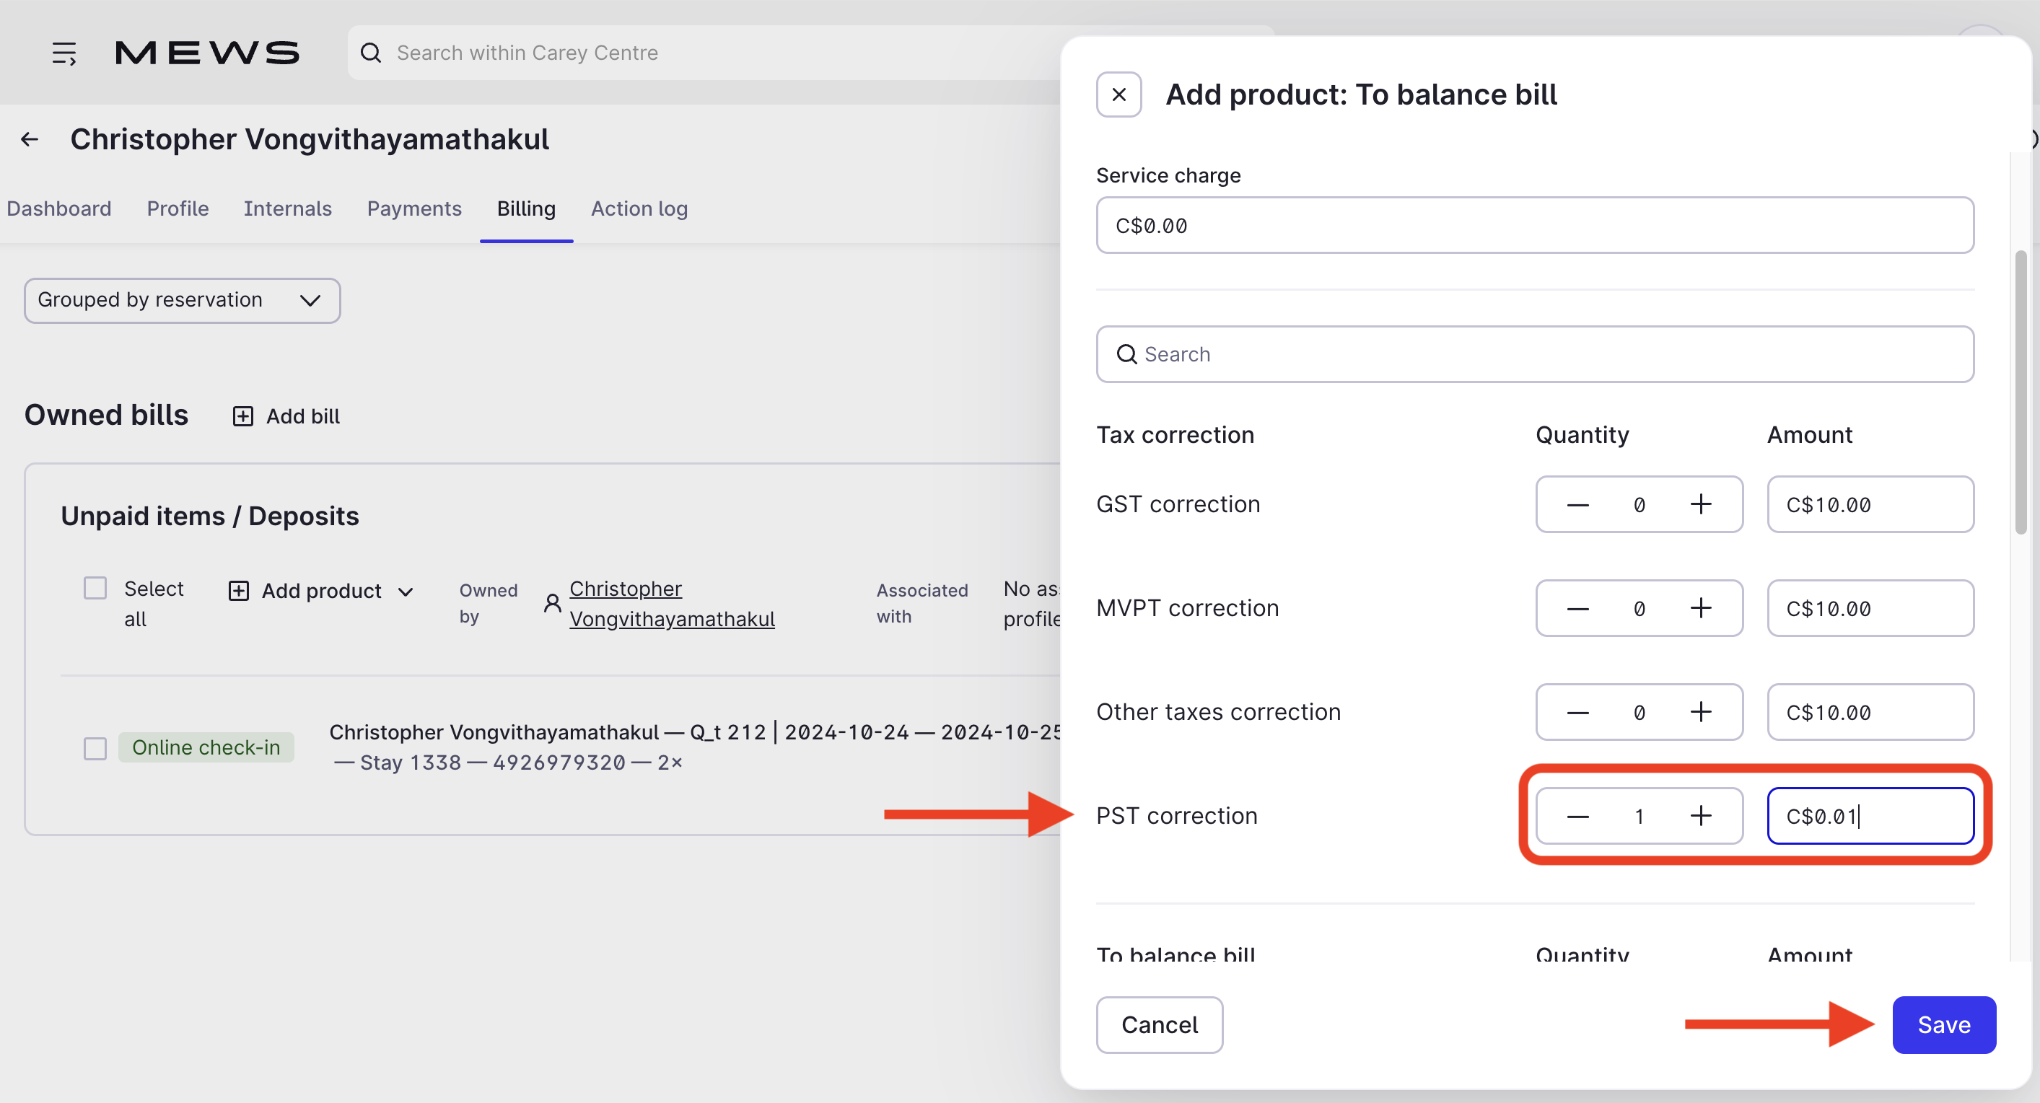The width and height of the screenshot is (2040, 1103).
Task: Open the Action log tab
Action: (x=639, y=208)
